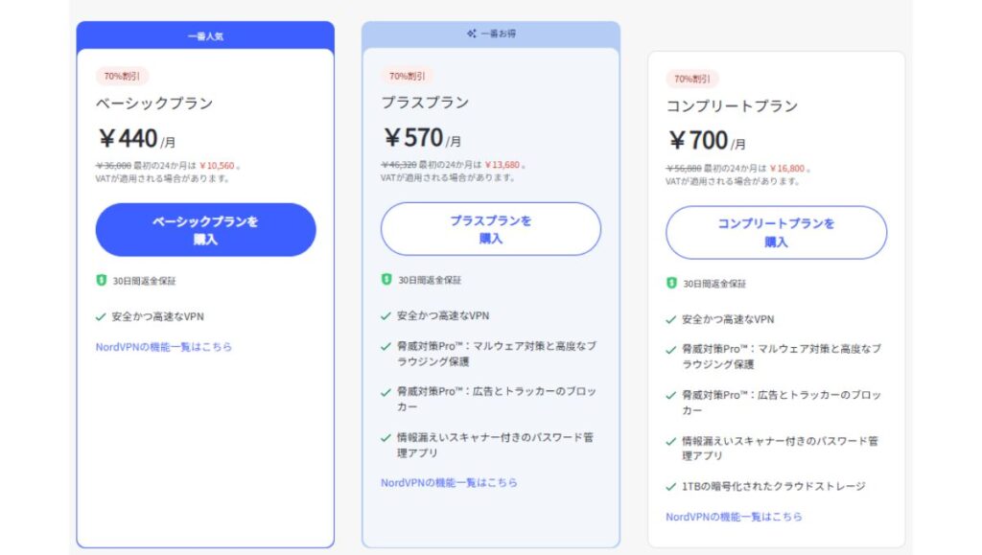The height and width of the screenshot is (555, 982).
Task: Click green shield icon in Complete plan
Action: click(671, 283)
